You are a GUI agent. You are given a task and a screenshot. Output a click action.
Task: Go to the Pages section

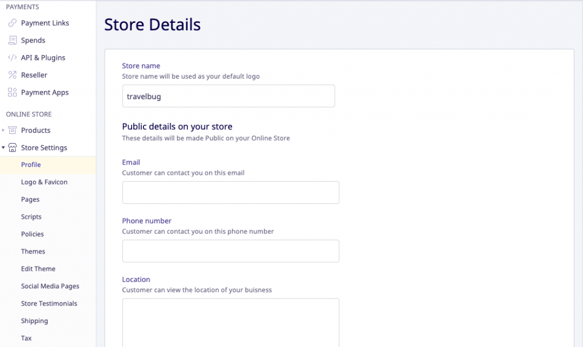click(x=30, y=199)
